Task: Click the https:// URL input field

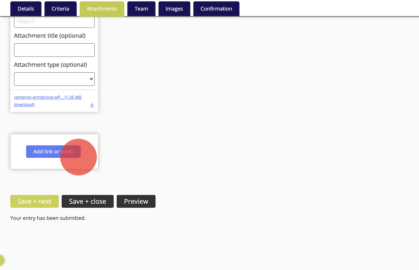Action: coord(54,21)
